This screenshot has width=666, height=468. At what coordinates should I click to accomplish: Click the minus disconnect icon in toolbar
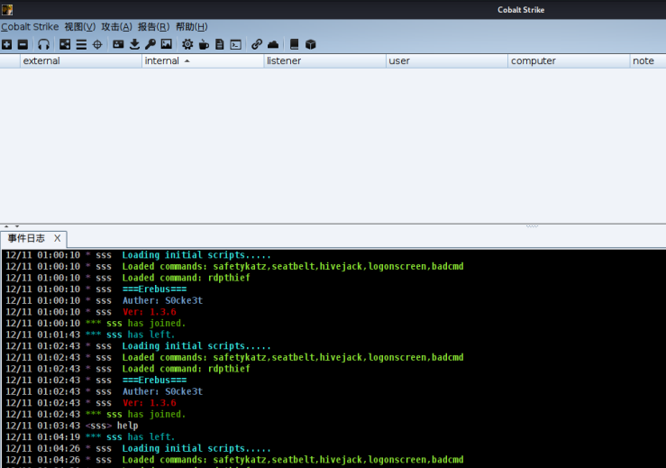click(23, 44)
